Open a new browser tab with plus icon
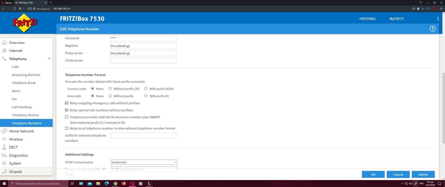 point(51,2)
